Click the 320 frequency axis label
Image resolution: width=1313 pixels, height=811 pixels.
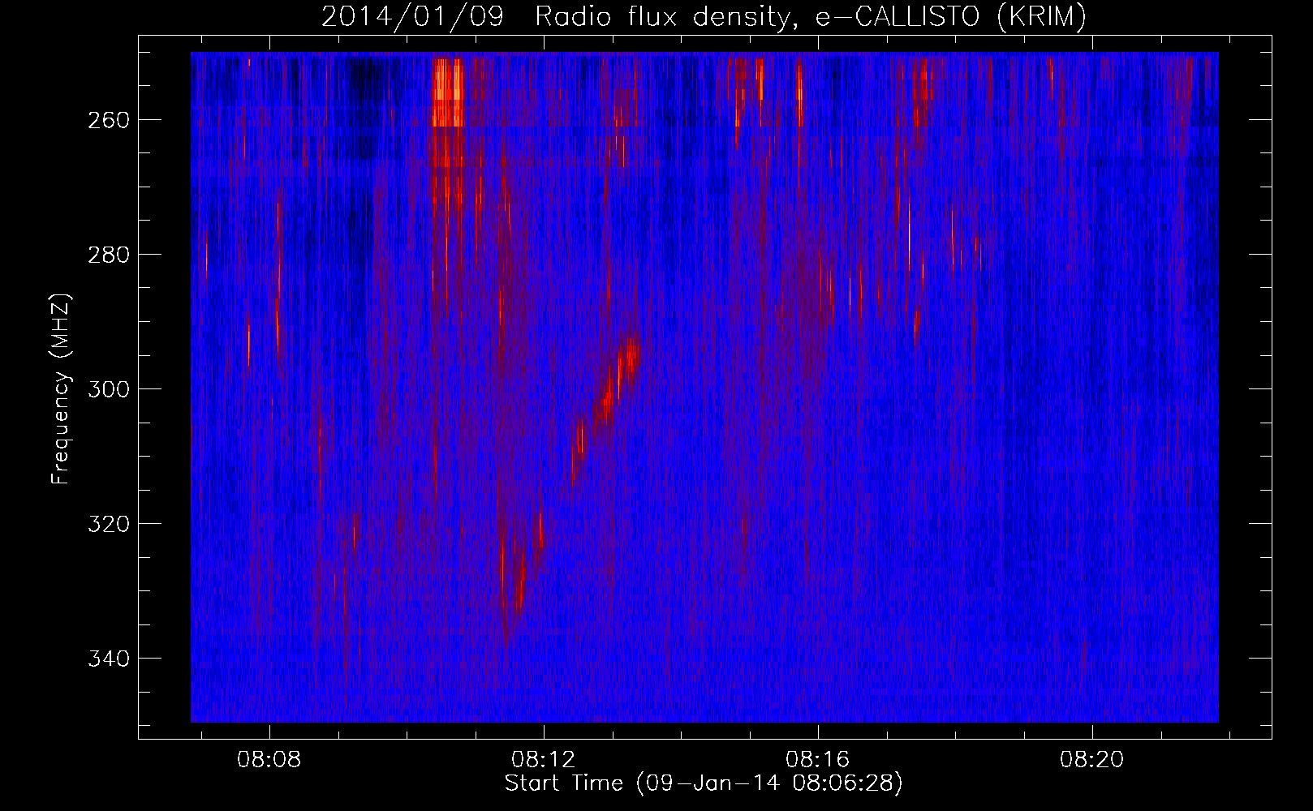click(x=107, y=524)
